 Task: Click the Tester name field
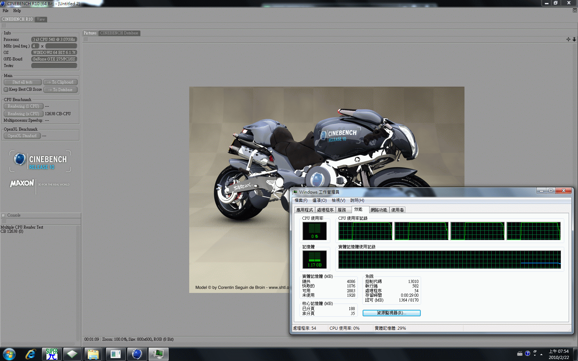[54, 66]
